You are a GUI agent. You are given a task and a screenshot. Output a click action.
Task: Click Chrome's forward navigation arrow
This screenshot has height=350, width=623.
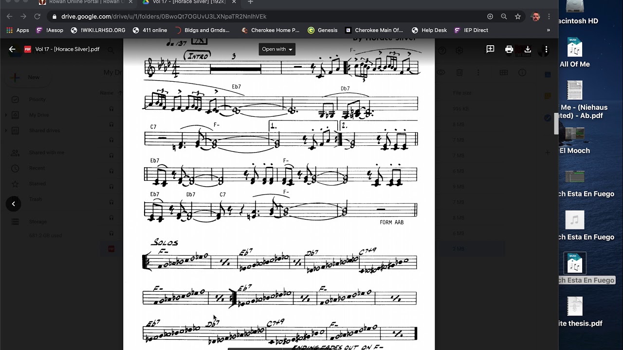[x=23, y=17]
